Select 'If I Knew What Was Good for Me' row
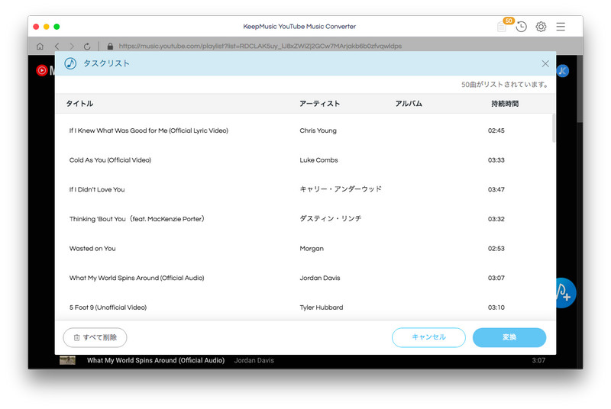611x409 pixels. (305, 130)
